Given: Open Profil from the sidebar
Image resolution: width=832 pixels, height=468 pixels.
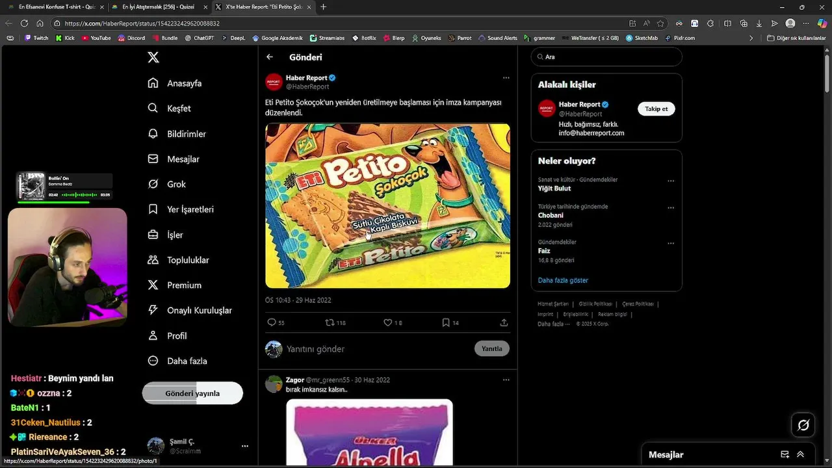Looking at the screenshot, I should click(x=167, y=335).
